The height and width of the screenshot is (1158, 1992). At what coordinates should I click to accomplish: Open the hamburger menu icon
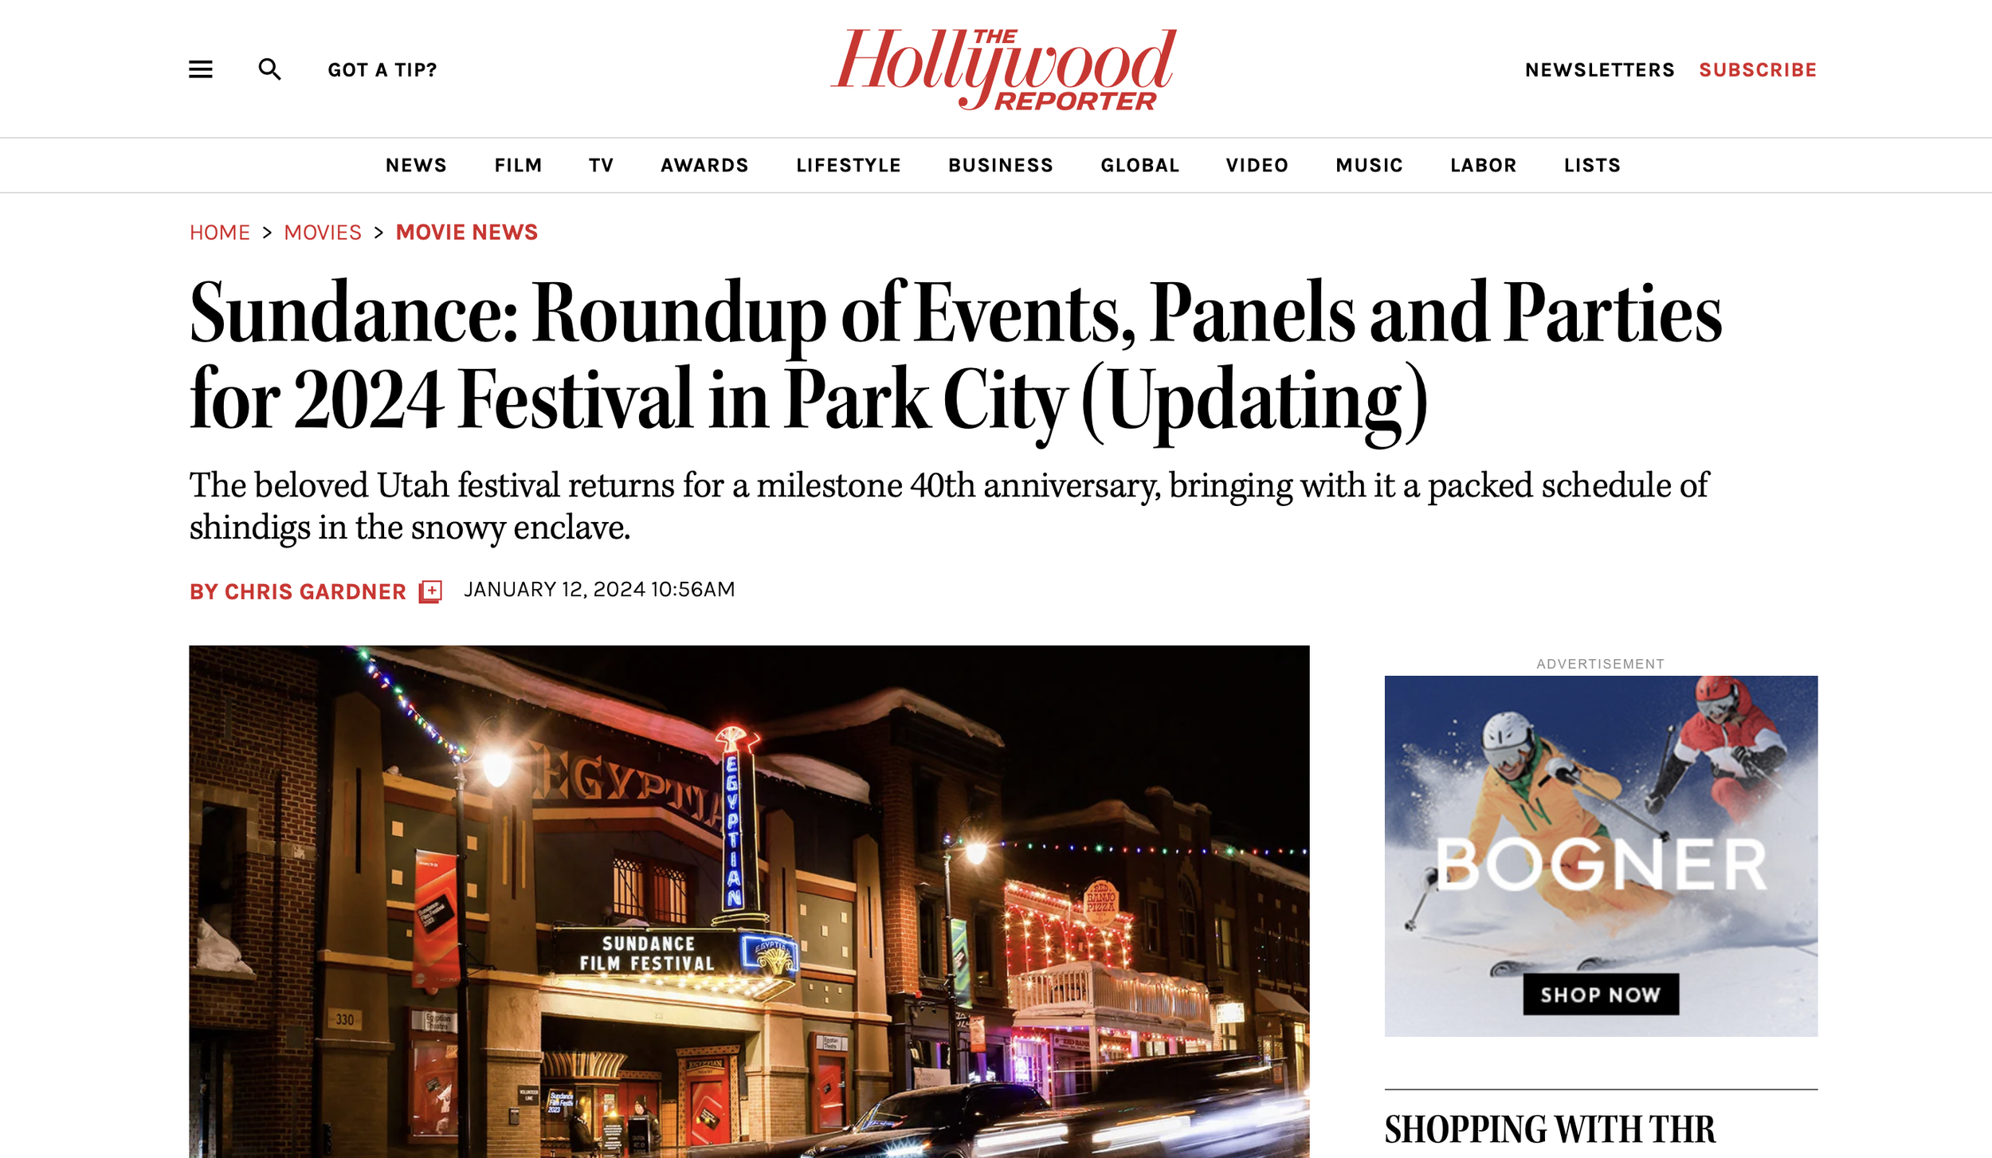click(x=200, y=69)
